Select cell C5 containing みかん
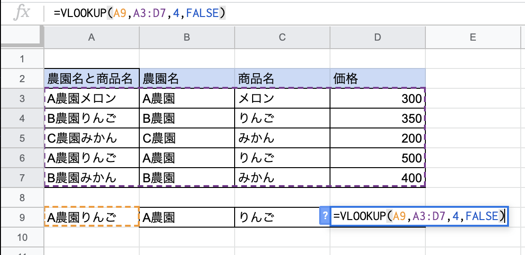This screenshot has height=255, width=525. click(282, 138)
